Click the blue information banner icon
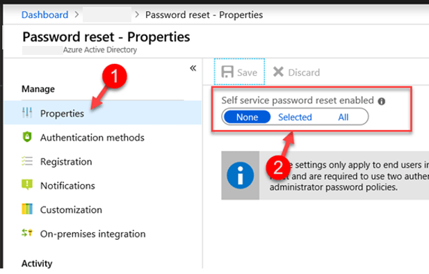The image size is (429, 274). click(x=240, y=175)
